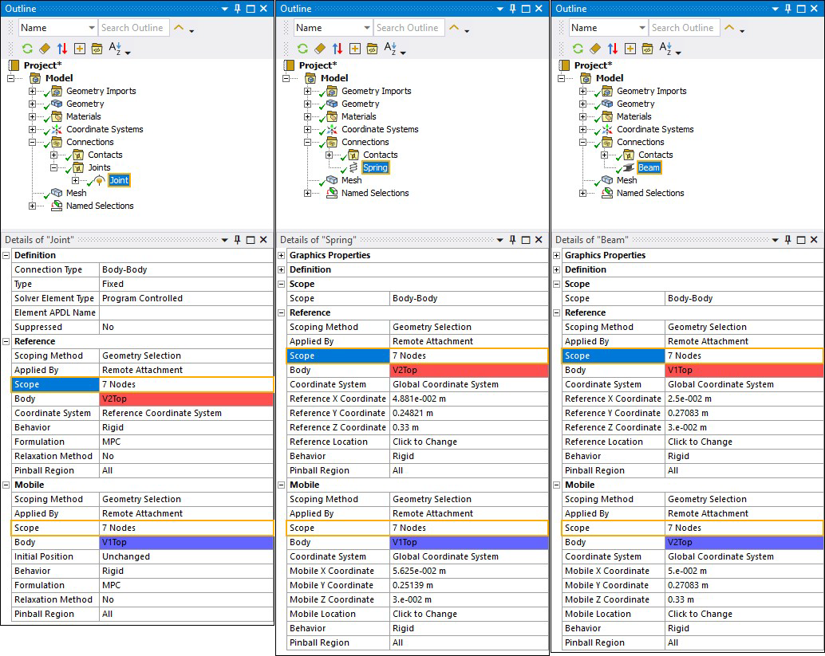
Task: Click the red V2Top Body cell in Joint details
Action: tap(186, 399)
